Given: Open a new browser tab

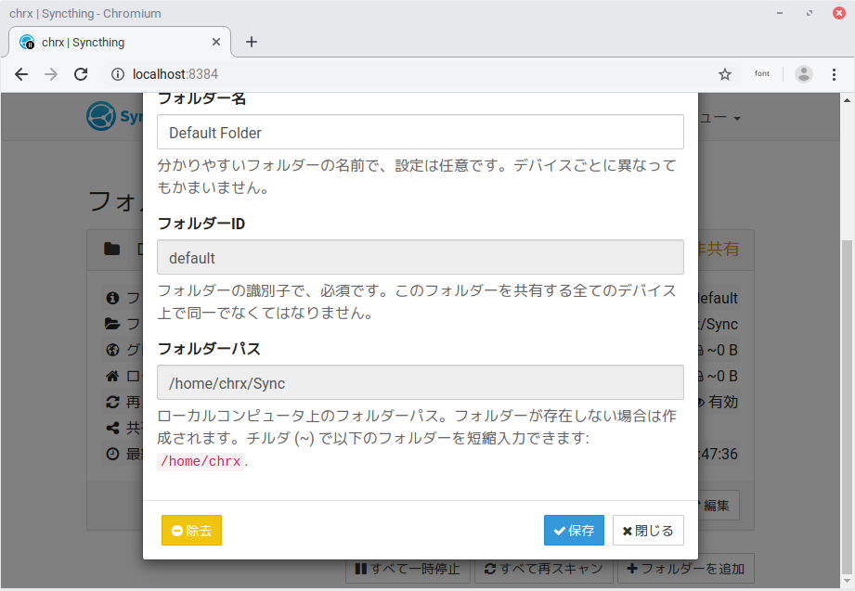Looking at the screenshot, I should (251, 42).
